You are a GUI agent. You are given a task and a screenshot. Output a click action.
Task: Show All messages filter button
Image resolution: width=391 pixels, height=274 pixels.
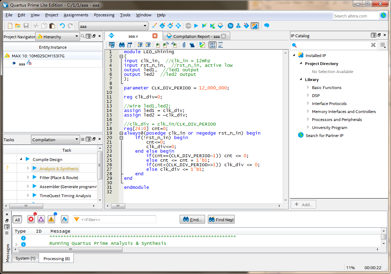[17, 220]
